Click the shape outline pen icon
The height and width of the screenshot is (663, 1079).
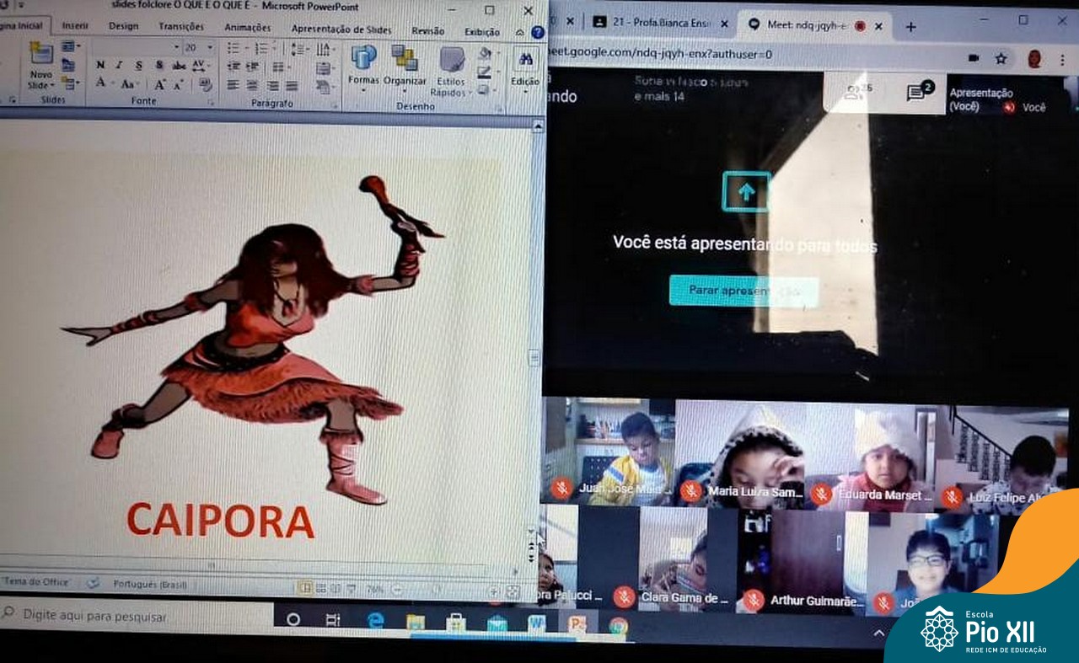486,72
